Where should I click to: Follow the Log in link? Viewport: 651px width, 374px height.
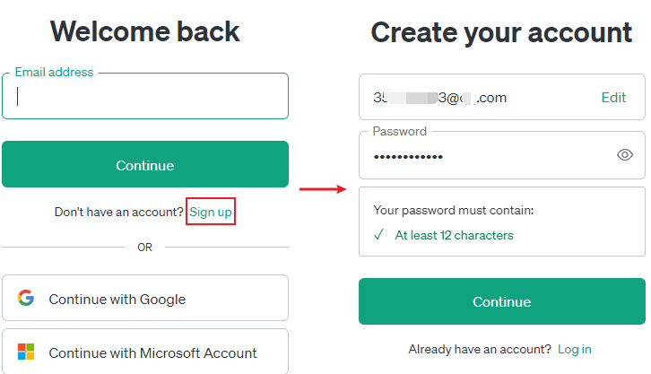point(574,349)
